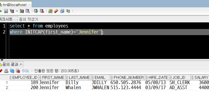This screenshot has height=97, width=209.
Task: Sort by the LAST_NAME column header
Action: 78,77
